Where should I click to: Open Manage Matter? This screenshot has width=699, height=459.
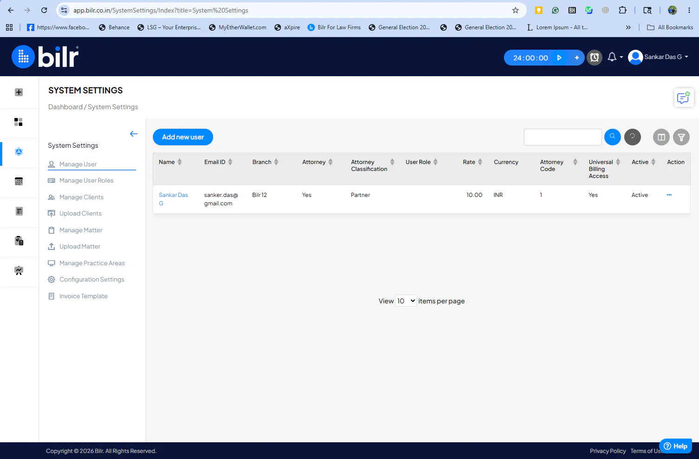click(81, 230)
